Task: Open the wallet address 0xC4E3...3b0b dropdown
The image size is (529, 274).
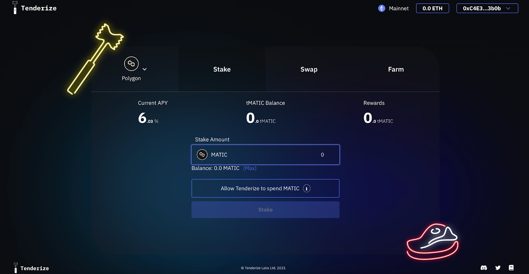Action: tap(487, 8)
